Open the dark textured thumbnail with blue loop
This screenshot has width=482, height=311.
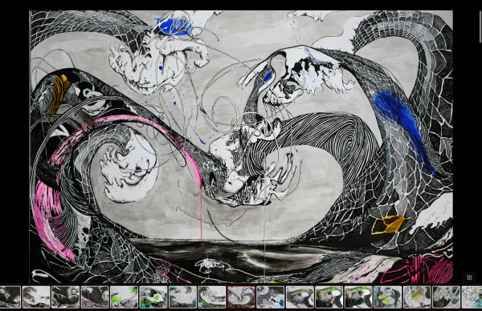pyautogui.click(x=447, y=297)
